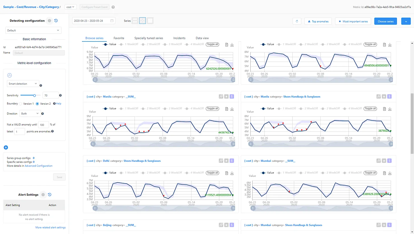Click help icon next to Configure Preset Event
This screenshot has width=414, height=234.
point(113,7)
